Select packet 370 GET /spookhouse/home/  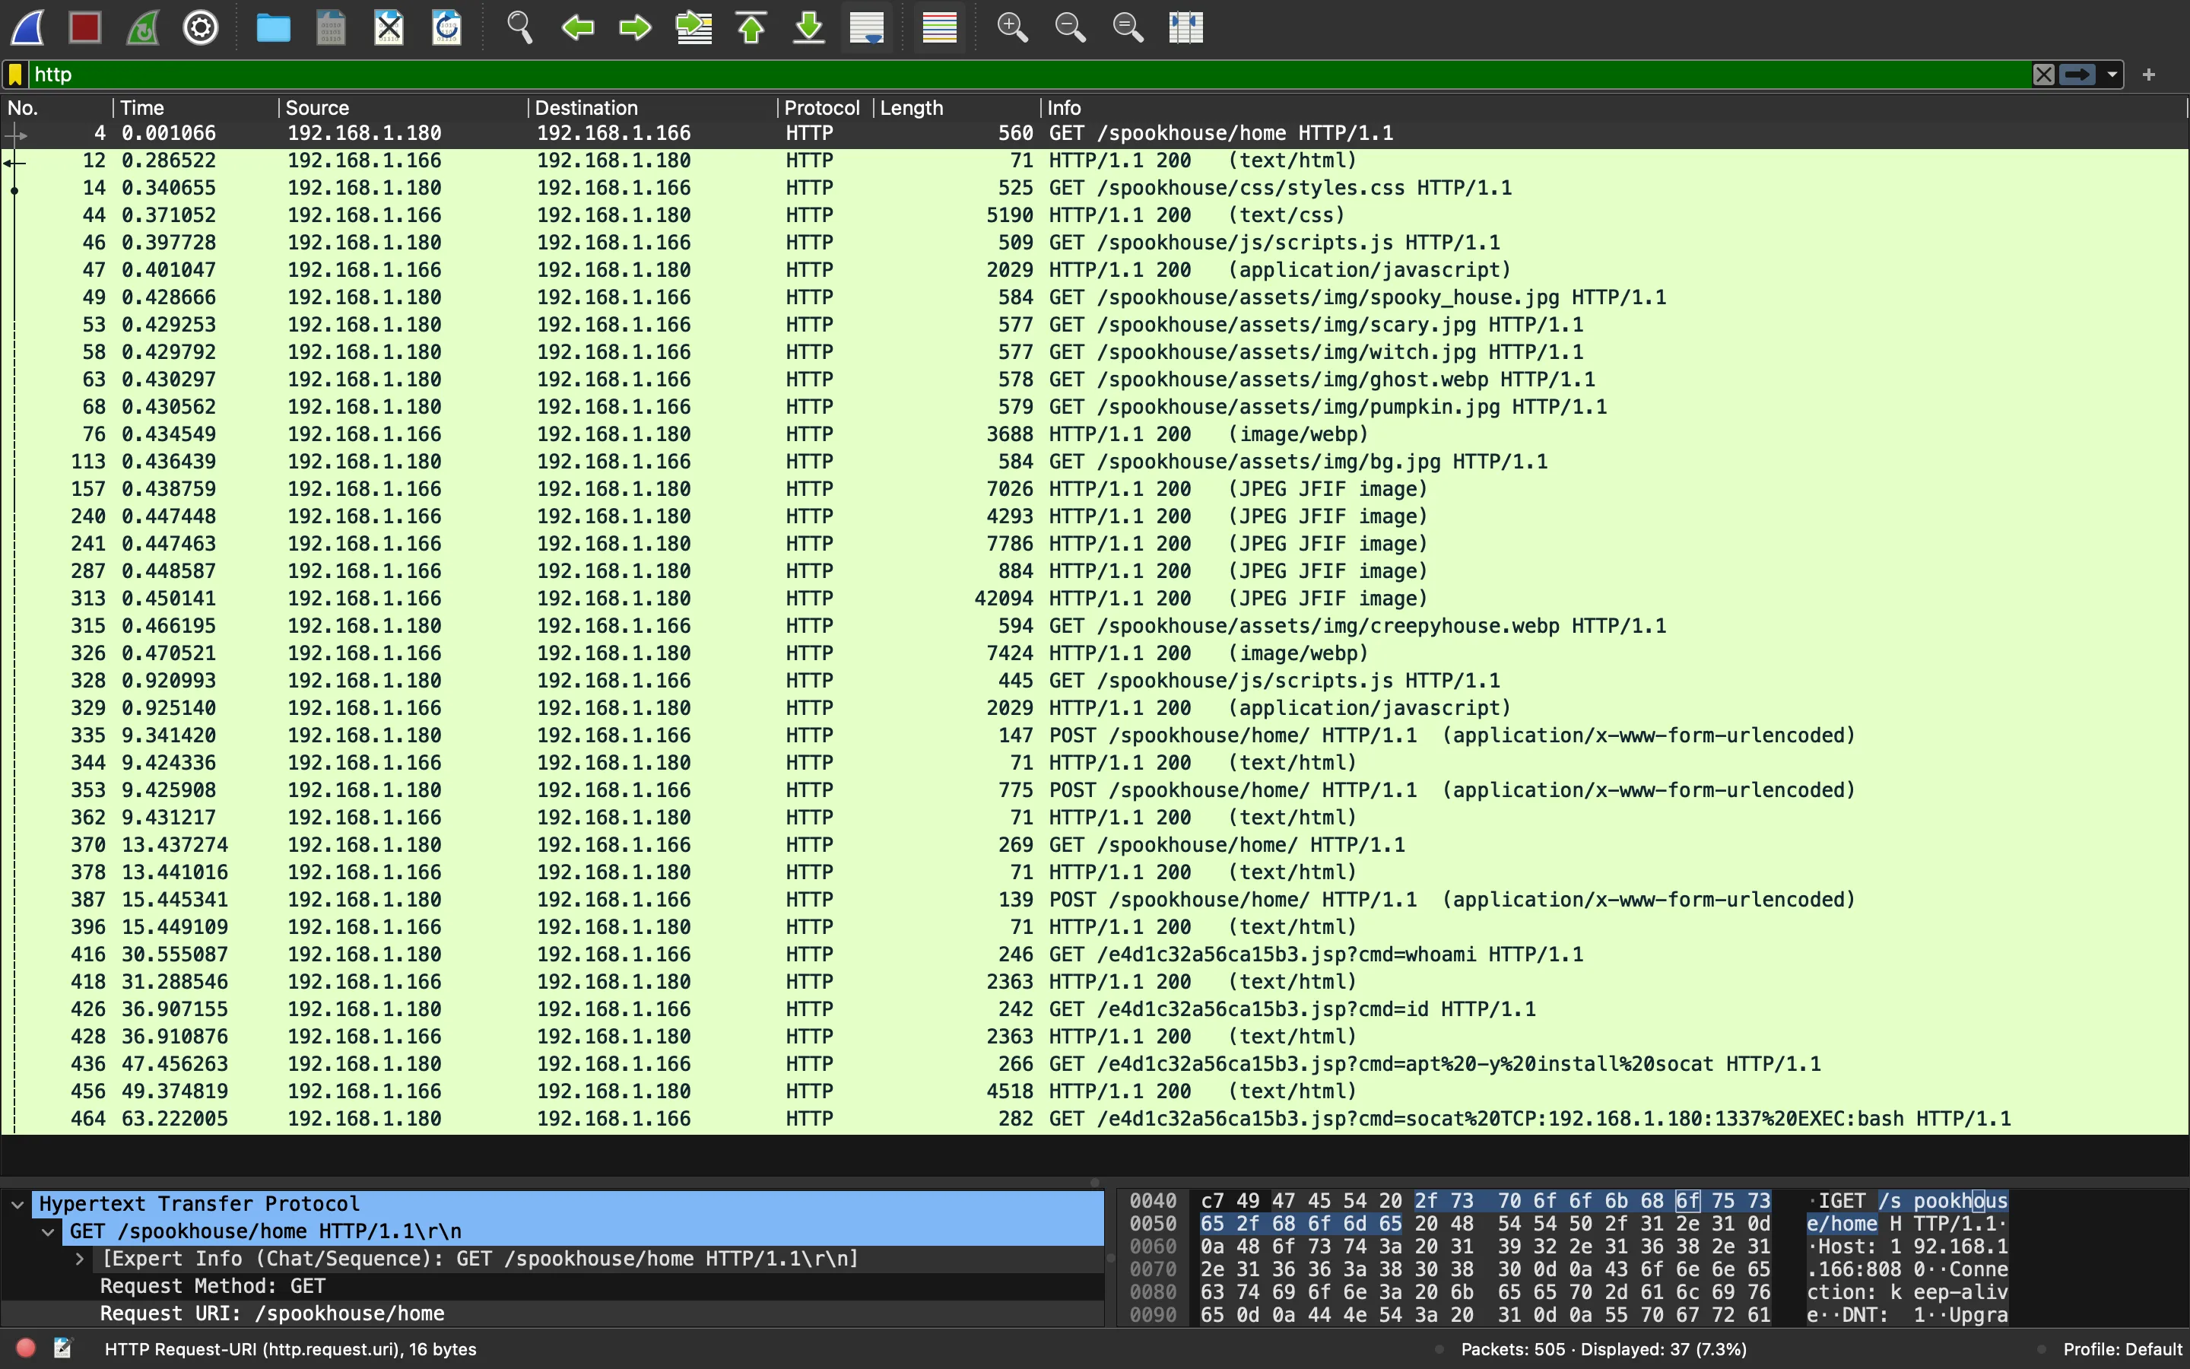coord(1094,845)
